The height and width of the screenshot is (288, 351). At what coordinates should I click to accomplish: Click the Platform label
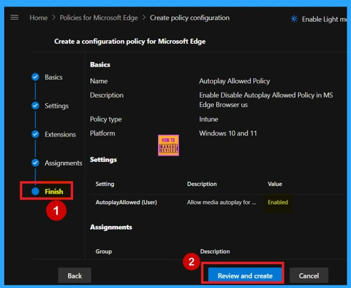[102, 133]
